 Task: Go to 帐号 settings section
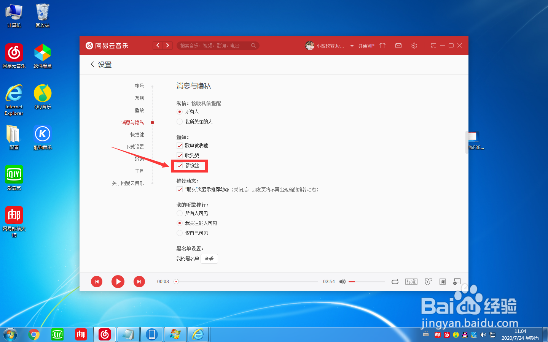click(x=139, y=86)
